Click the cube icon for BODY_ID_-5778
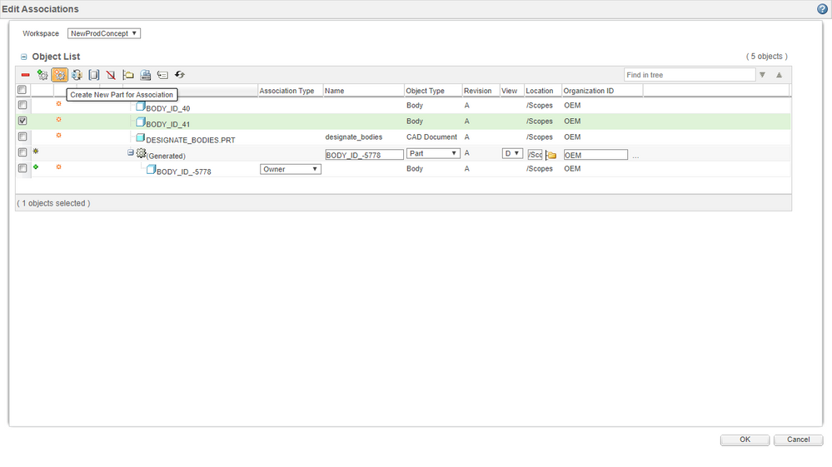Screen dimensions: 832x467 pyautogui.click(x=152, y=170)
